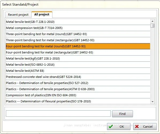
Task: Select Metal tensile test(GB-T 228.1-2010)
Action: click(x=78, y=22)
